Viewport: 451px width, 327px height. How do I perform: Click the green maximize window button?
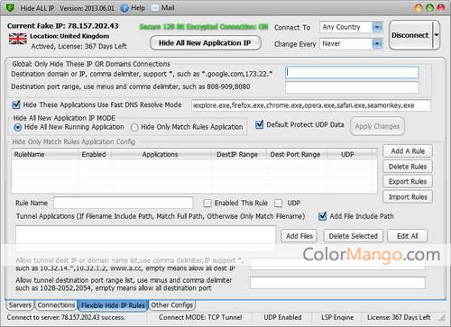click(430, 7)
